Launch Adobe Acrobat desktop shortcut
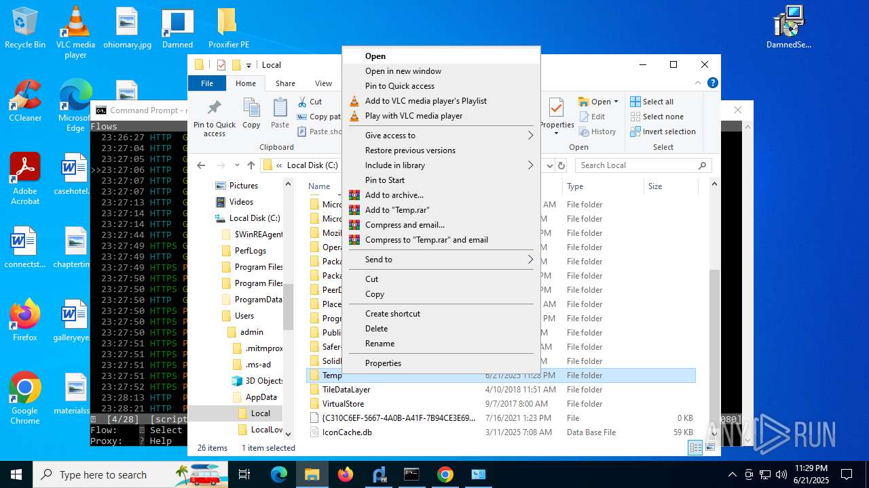The width and height of the screenshot is (869, 488). tap(25, 179)
